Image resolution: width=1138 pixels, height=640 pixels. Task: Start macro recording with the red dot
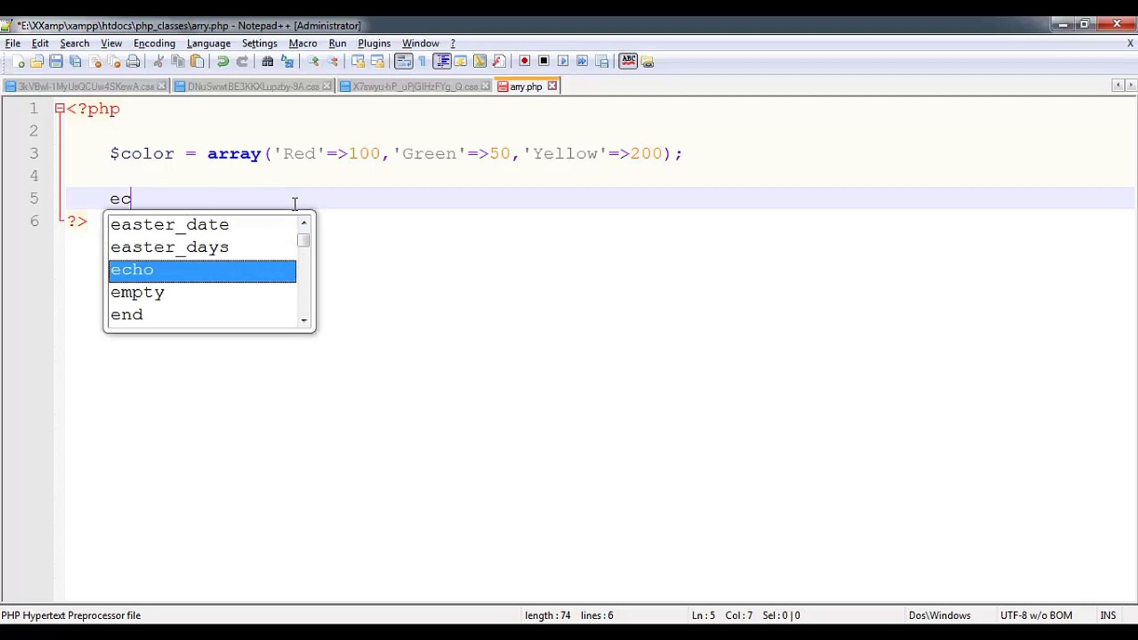pyautogui.click(x=525, y=61)
